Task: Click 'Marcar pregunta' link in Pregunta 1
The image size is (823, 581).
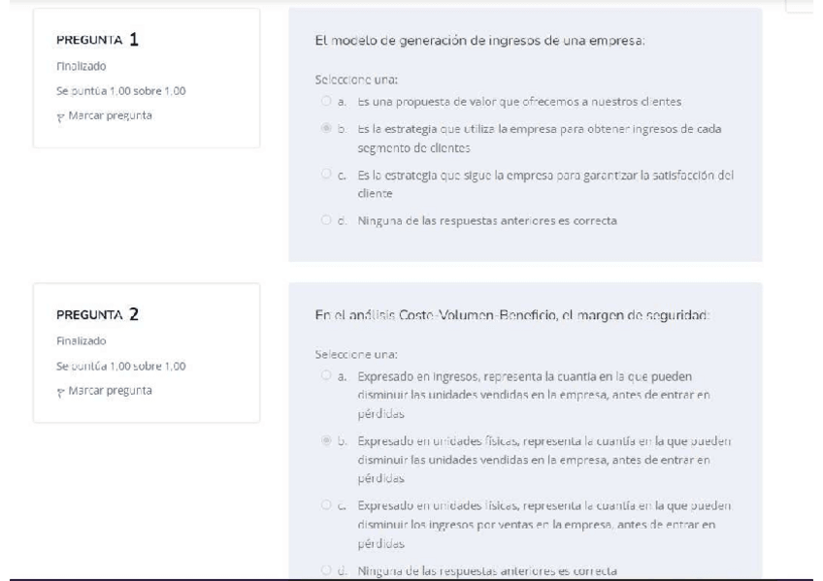Action: tap(110, 115)
